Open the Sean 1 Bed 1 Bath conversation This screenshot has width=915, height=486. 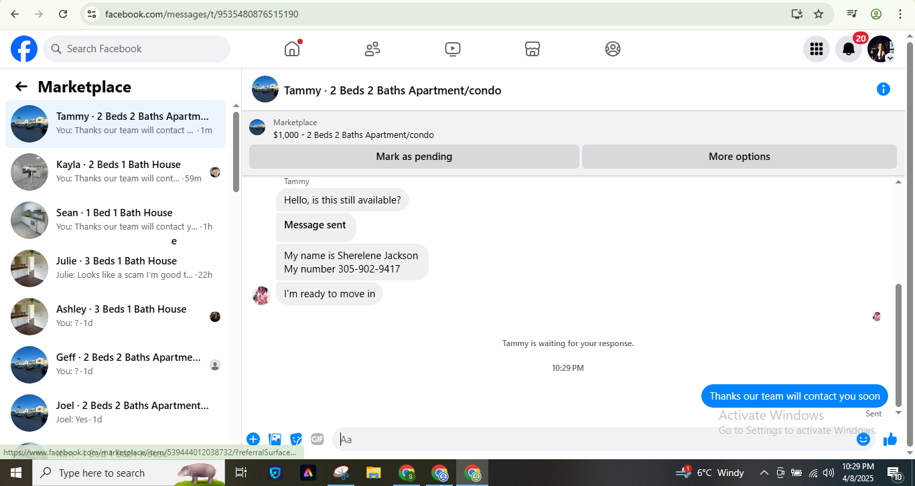click(115, 220)
